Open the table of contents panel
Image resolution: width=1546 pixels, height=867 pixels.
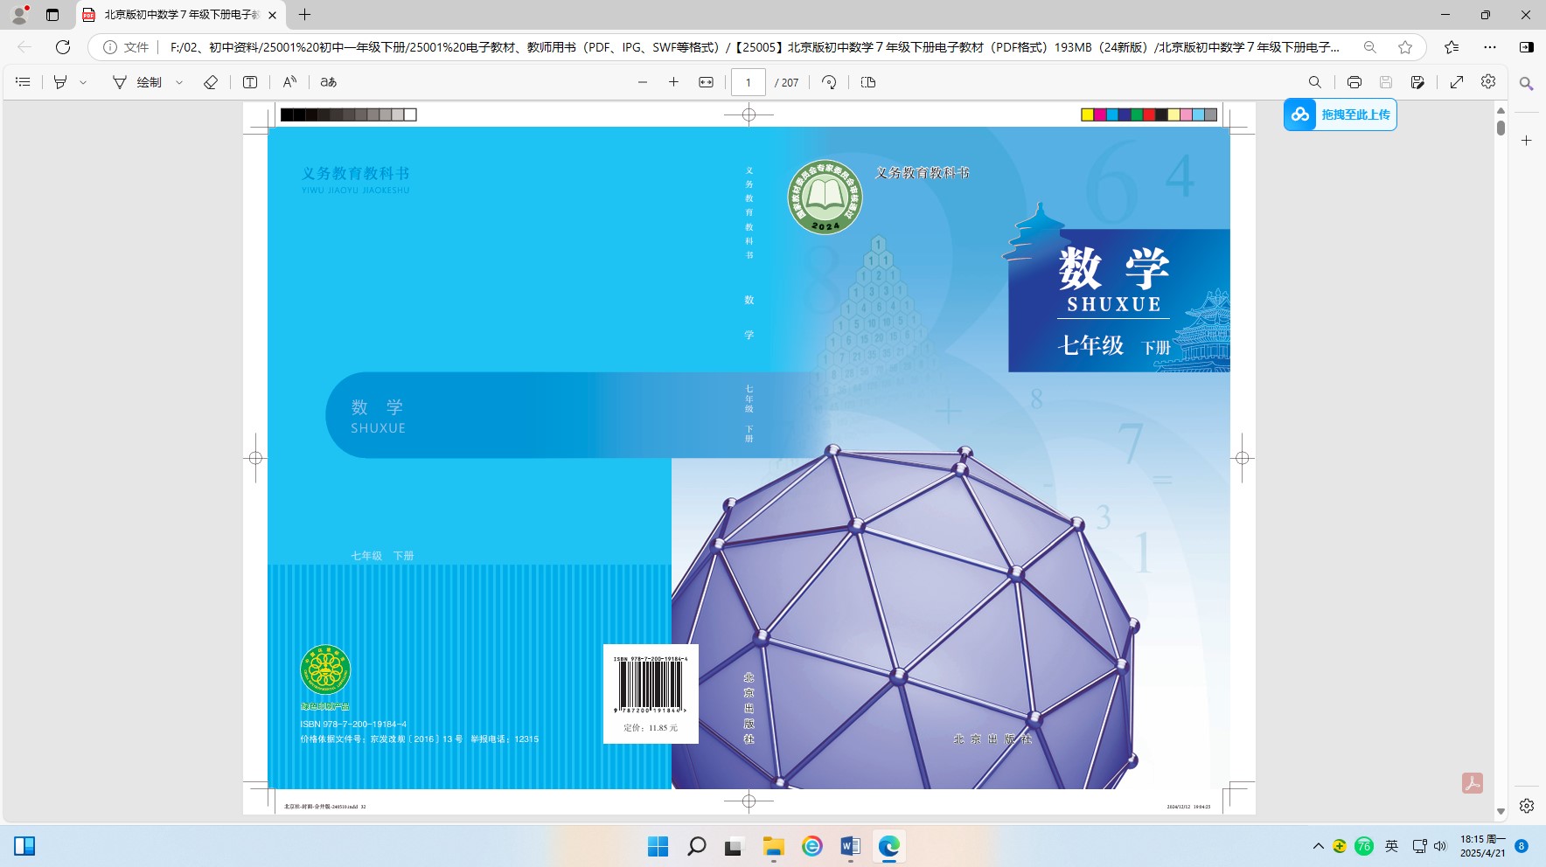click(x=24, y=82)
